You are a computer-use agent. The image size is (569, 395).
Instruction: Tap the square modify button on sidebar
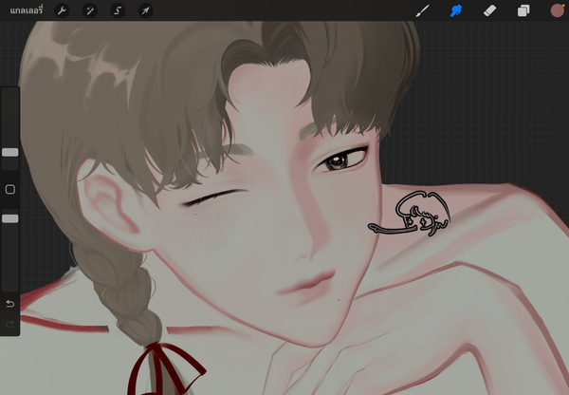pyautogui.click(x=10, y=189)
